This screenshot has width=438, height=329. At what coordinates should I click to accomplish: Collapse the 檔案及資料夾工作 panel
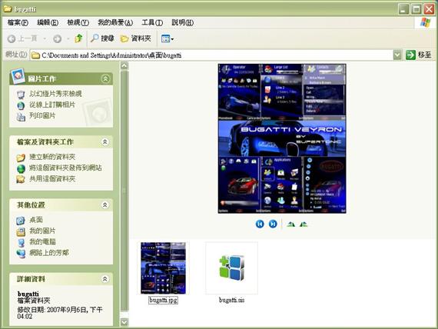(105, 142)
